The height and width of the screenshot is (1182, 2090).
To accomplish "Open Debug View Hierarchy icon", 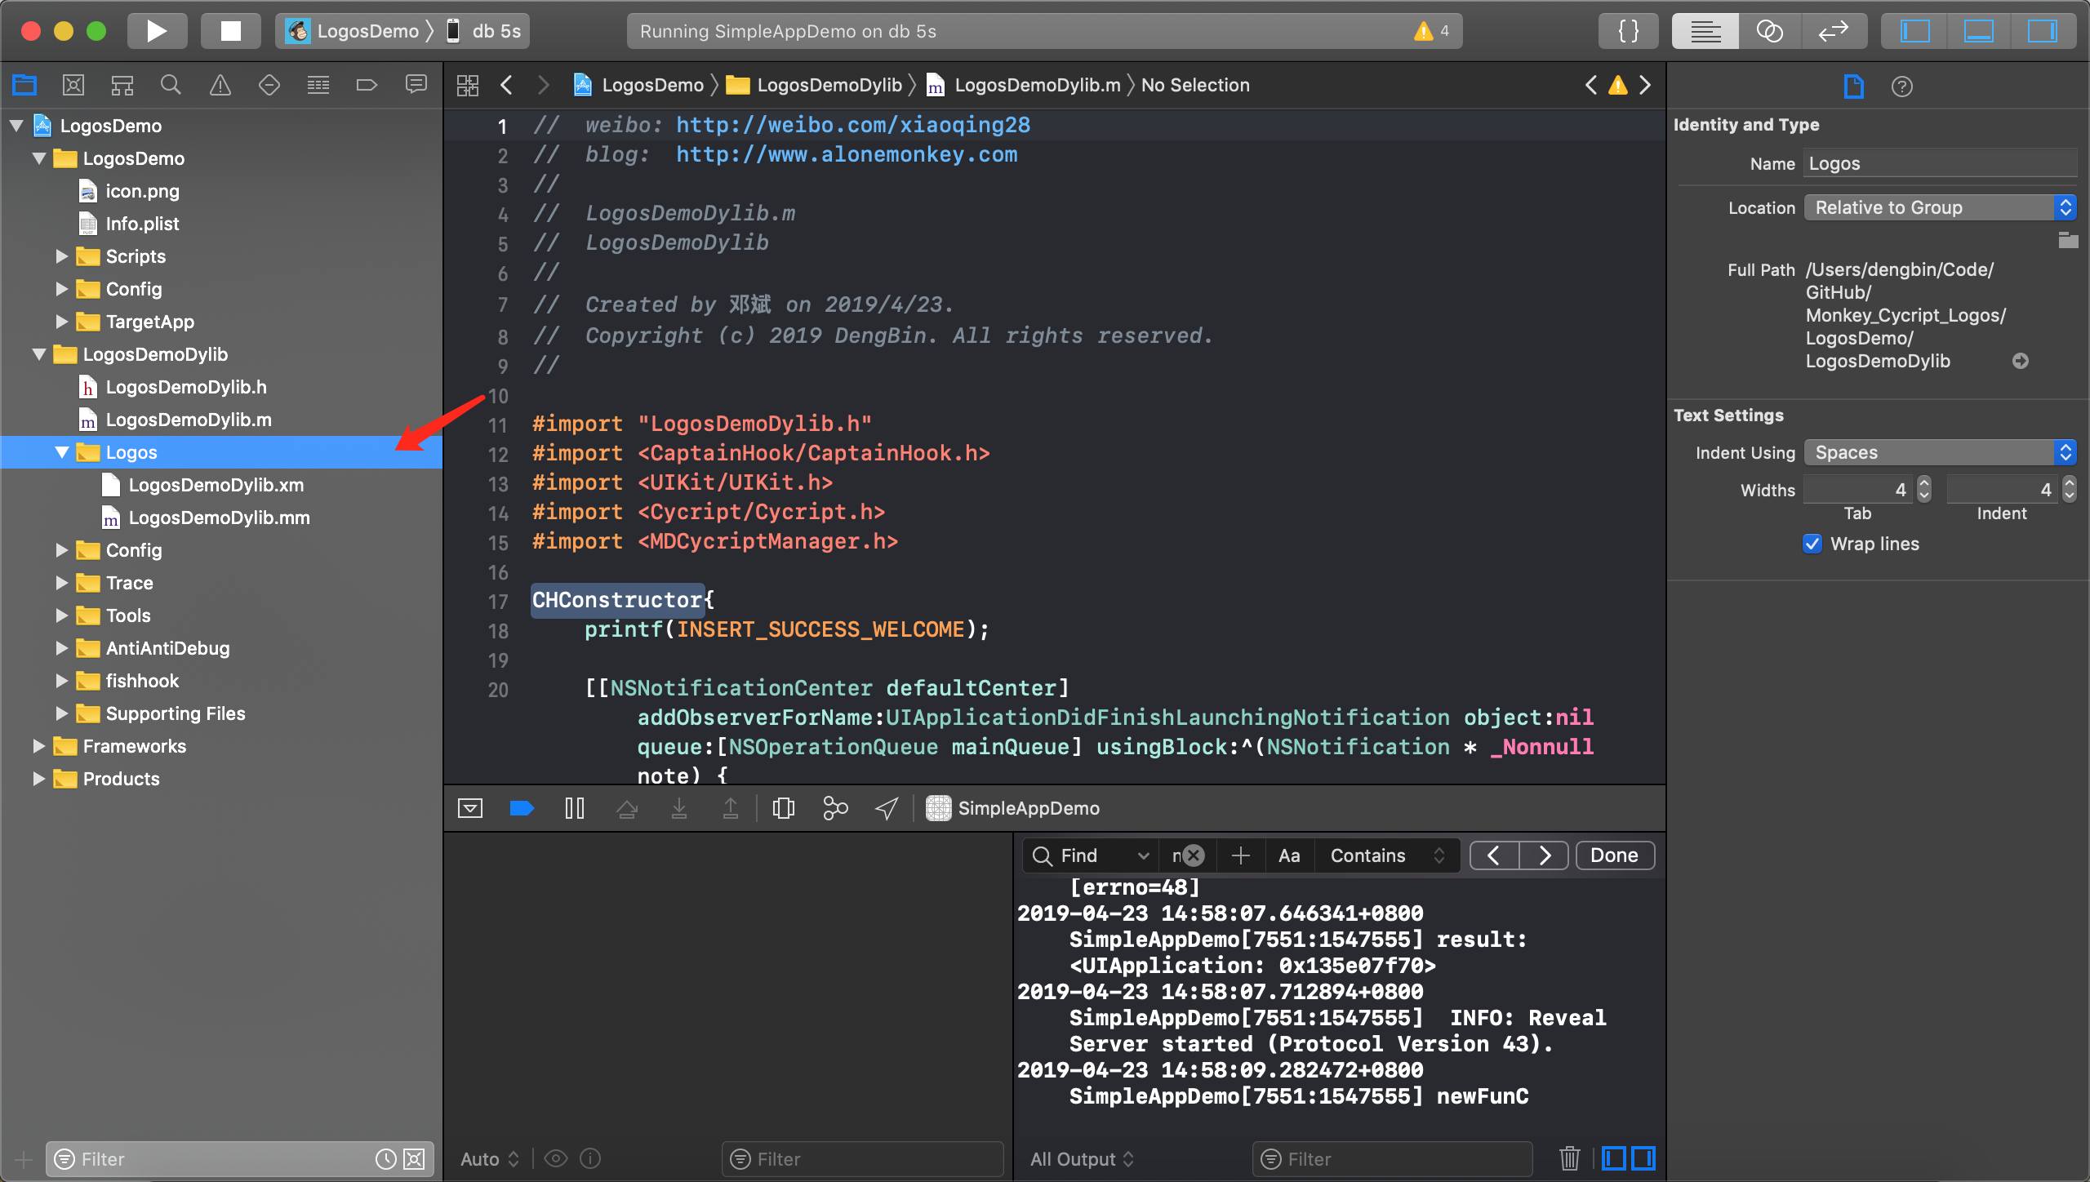I will point(784,808).
